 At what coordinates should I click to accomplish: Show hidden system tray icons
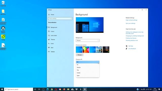pos(140,89)
